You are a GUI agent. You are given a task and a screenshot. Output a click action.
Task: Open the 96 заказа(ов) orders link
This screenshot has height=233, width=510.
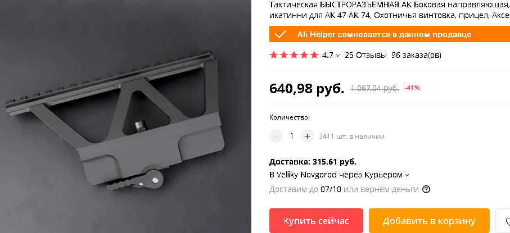[x=416, y=55]
